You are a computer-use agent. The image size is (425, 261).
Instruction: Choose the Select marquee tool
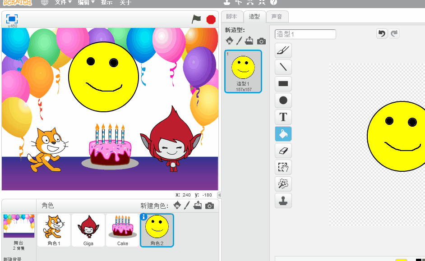pyautogui.click(x=283, y=167)
